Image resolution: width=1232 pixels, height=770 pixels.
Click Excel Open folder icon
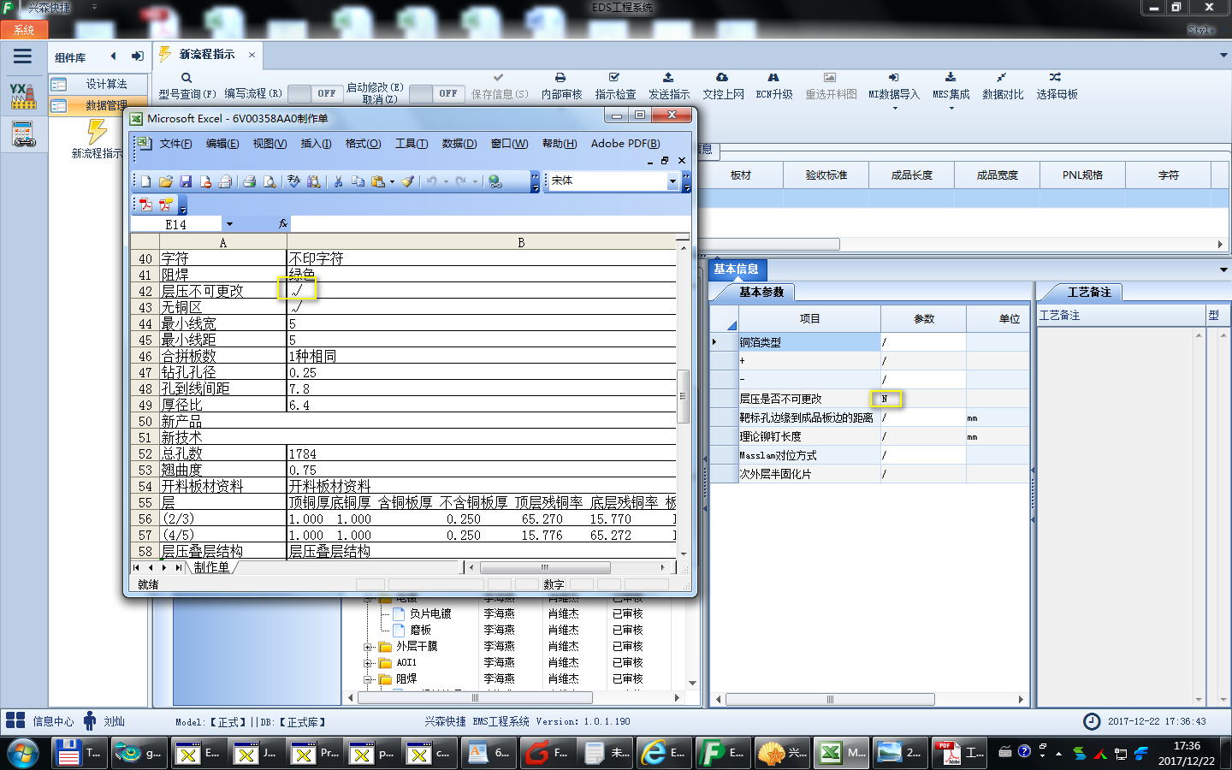[x=166, y=181]
